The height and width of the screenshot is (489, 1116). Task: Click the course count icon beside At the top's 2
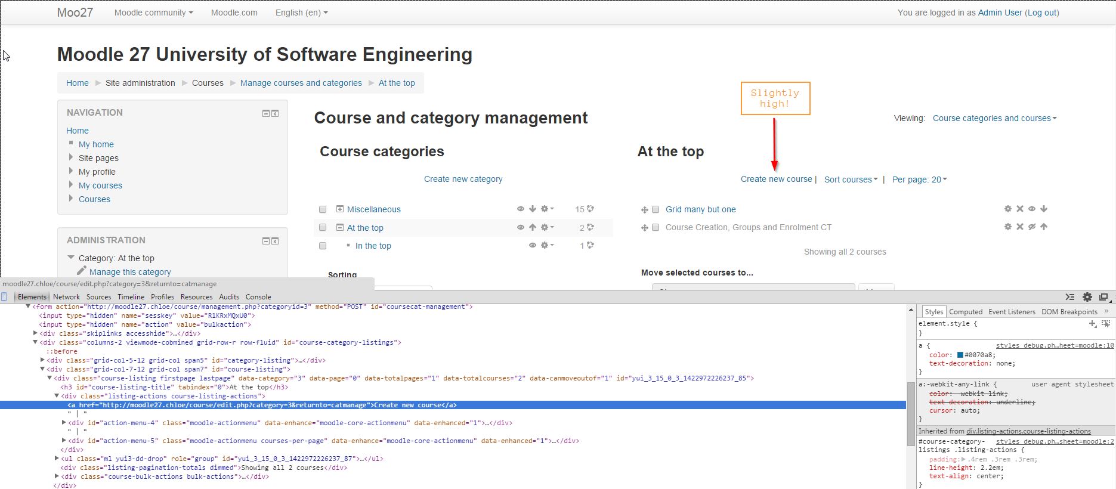(591, 227)
